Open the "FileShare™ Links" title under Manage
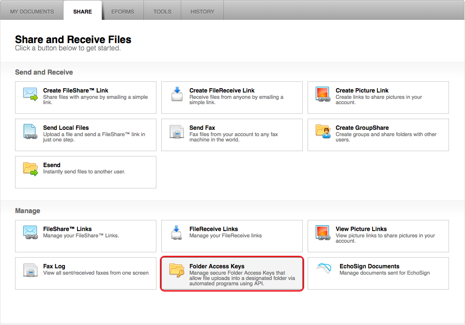Image resolution: width=465 pixels, height=325 pixels. (x=67, y=229)
